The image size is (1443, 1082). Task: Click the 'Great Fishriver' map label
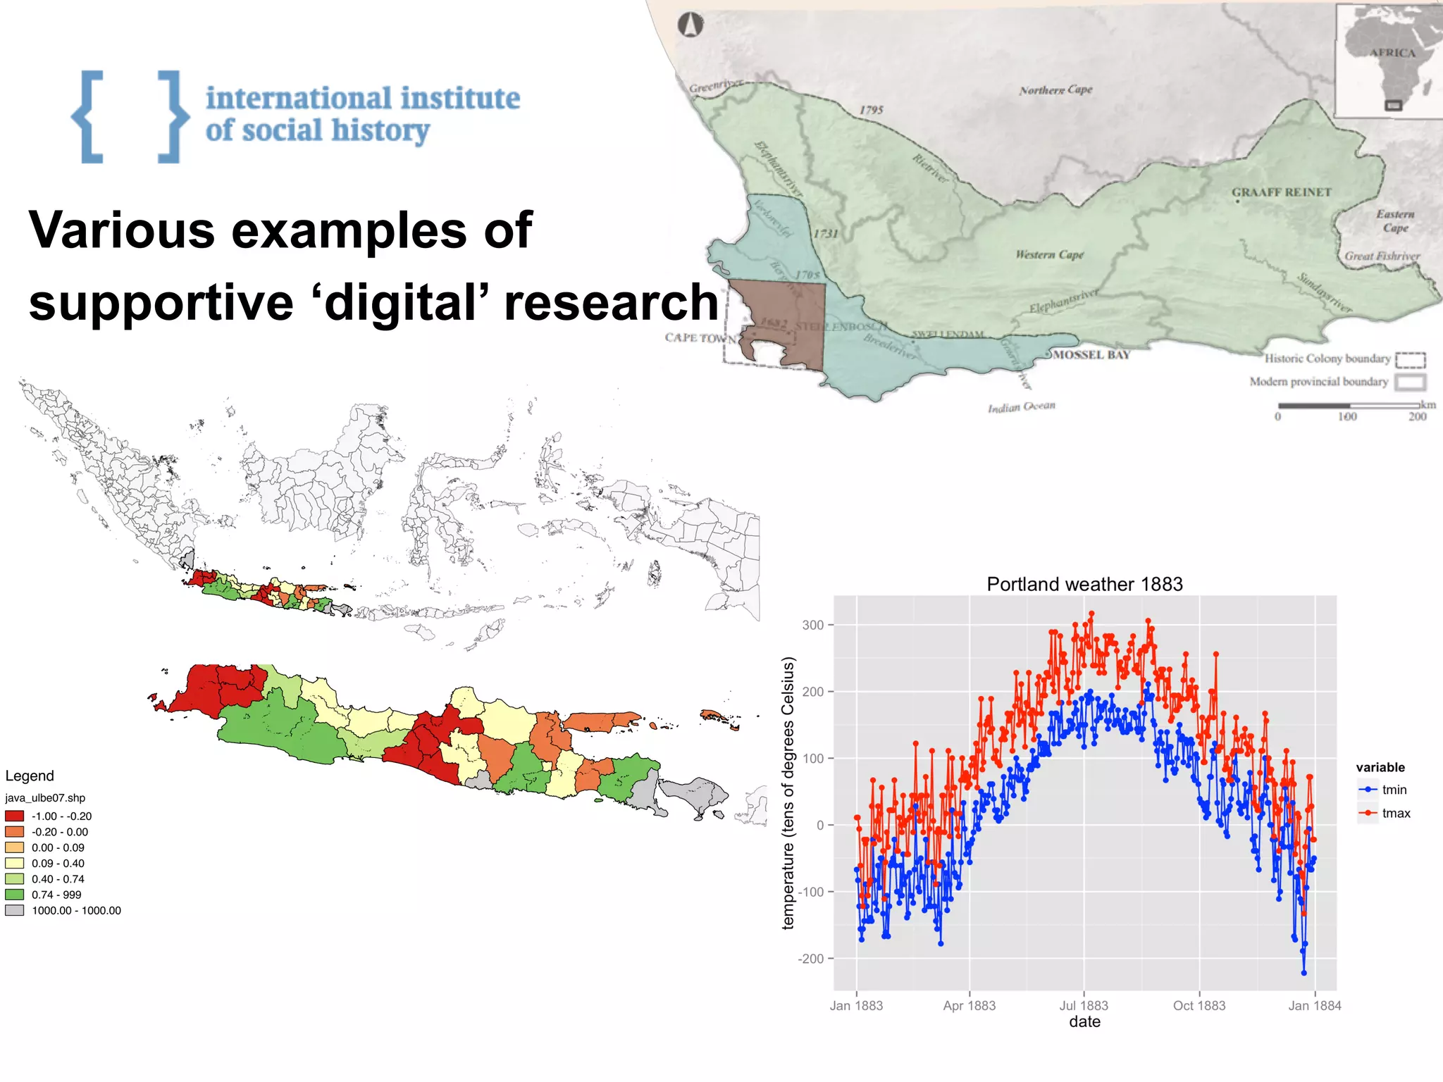coord(1382,256)
